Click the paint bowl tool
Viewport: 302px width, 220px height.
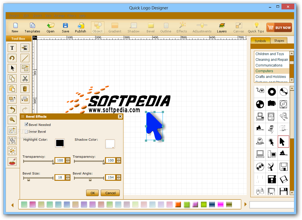[x=12, y=161]
